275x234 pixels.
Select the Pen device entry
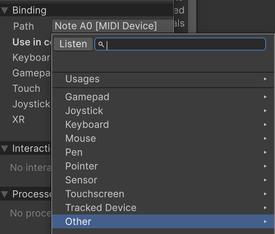74,152
